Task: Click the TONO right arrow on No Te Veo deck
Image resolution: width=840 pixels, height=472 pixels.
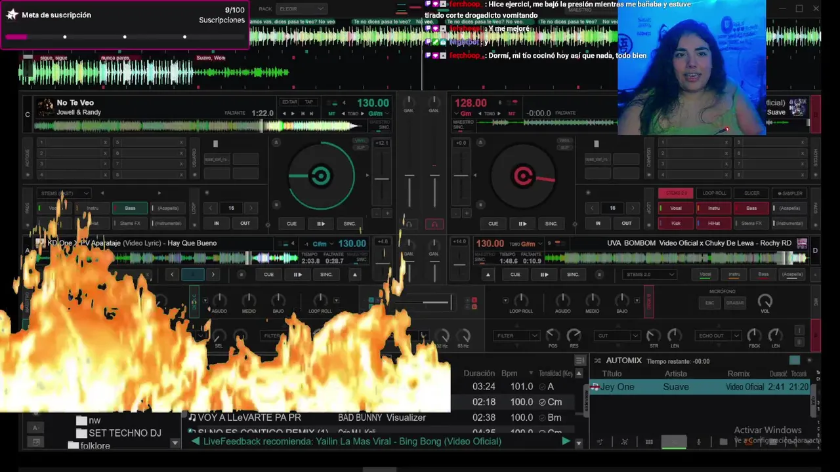Action: (x=364, y=113)
